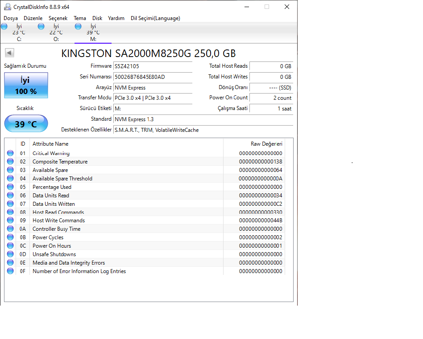Select the C: drive status orb
The image size is (423, 339).
pos(4,26)
